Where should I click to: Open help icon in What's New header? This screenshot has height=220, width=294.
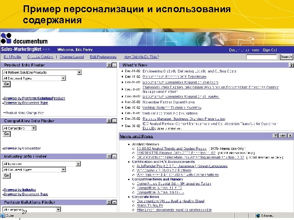(292, 65)
